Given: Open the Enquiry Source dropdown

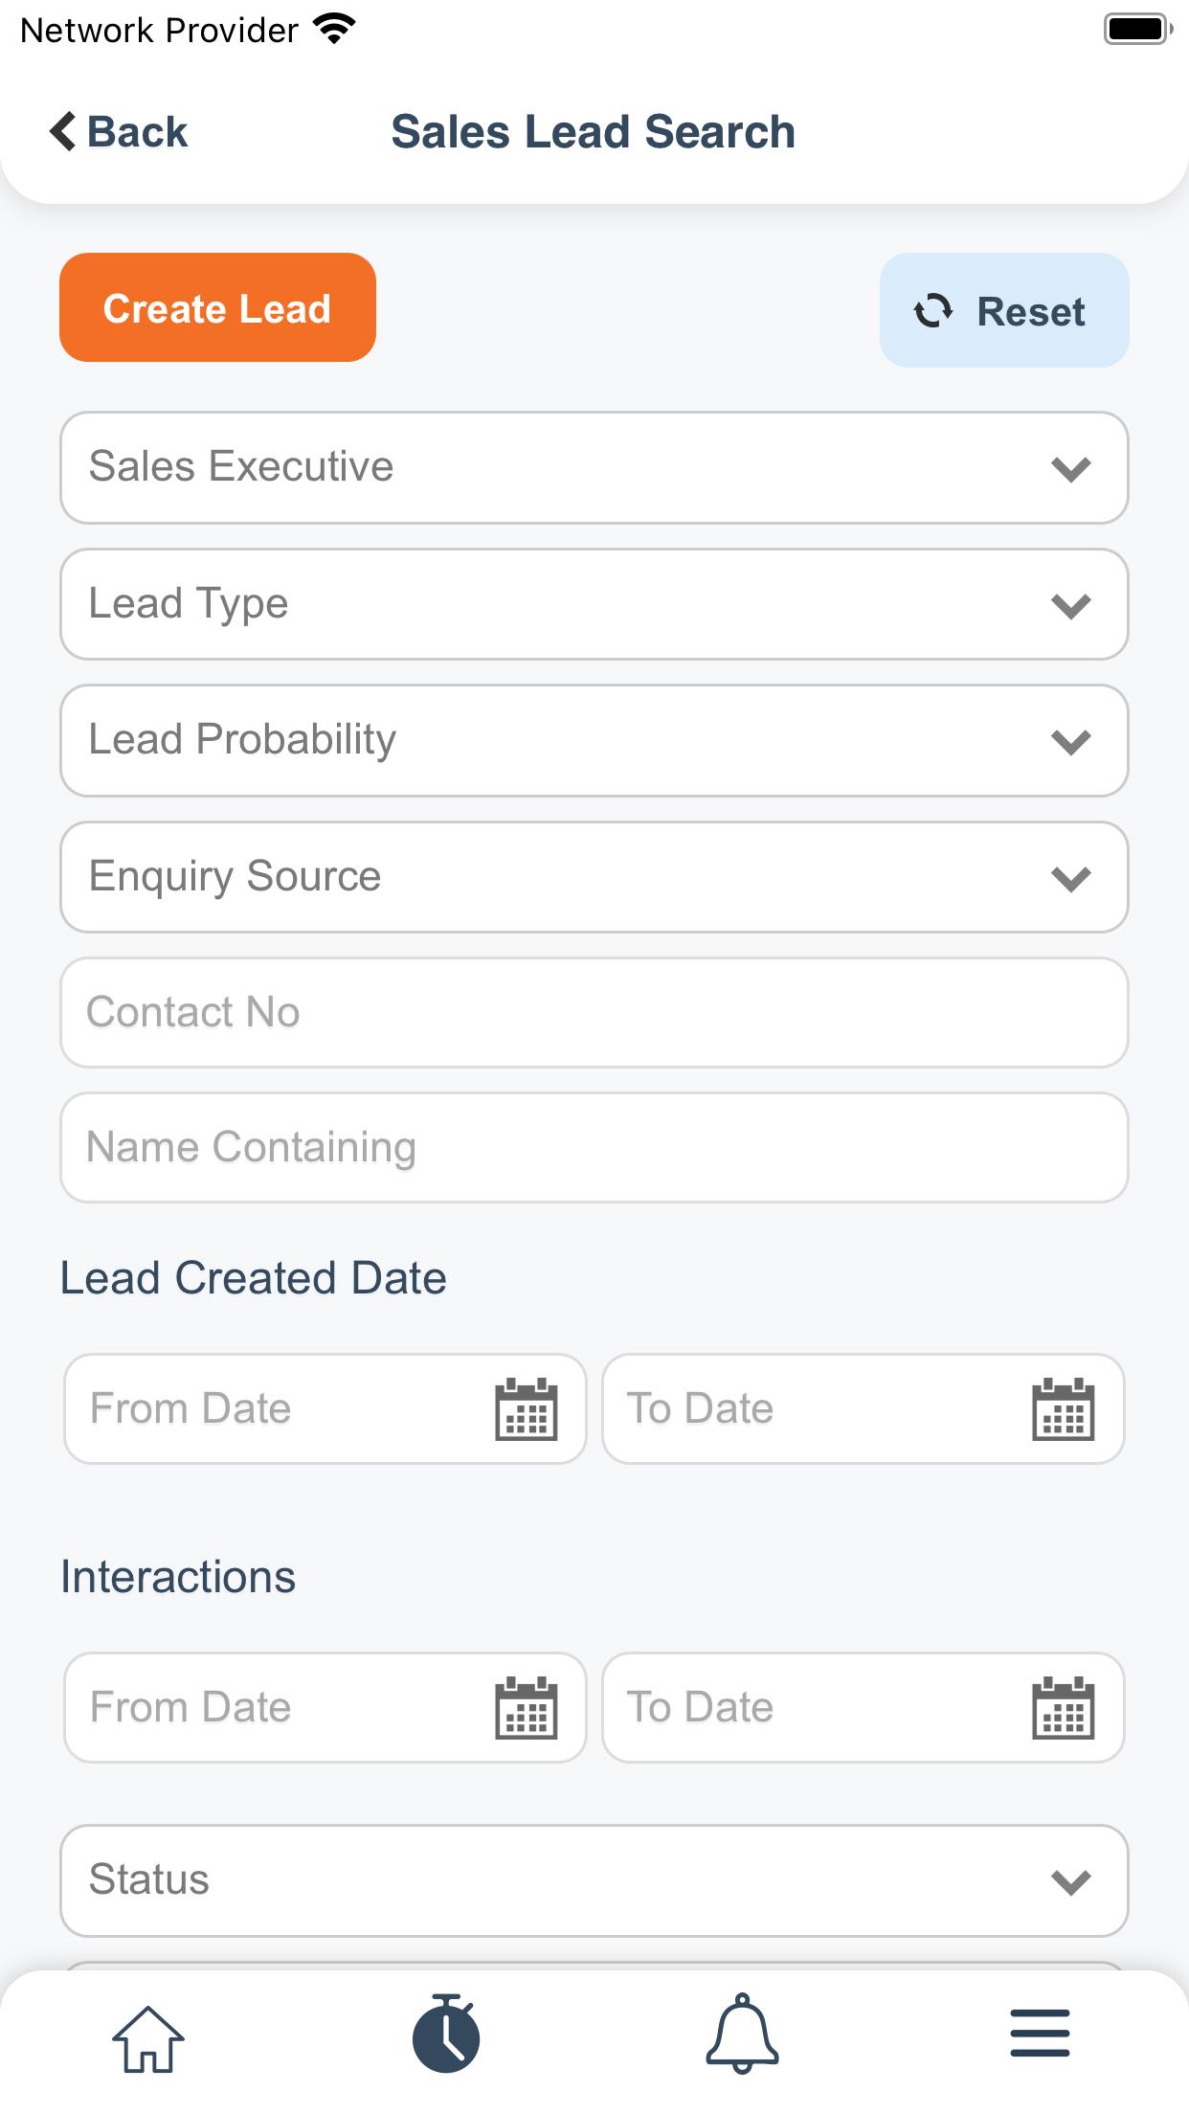Looking at the screenshot, I should click(594, 877).
